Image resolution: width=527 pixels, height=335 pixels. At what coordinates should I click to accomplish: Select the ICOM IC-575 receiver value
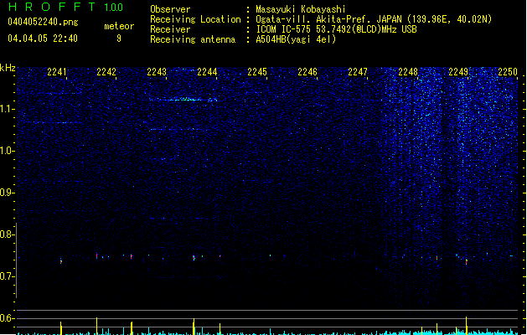(x=336, y=29)
